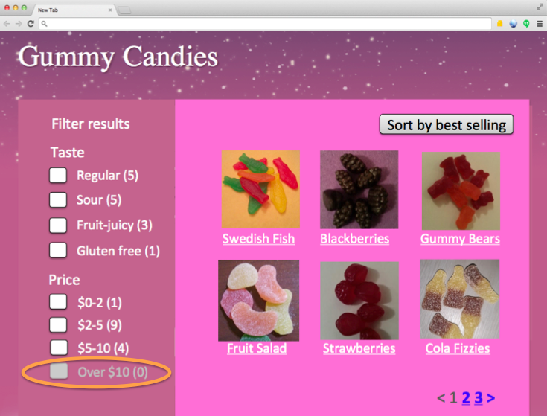This screenshot has width=547, height=416.
Task: Click the yellow extension icon in toolbar
Action: tap(500, 23)
